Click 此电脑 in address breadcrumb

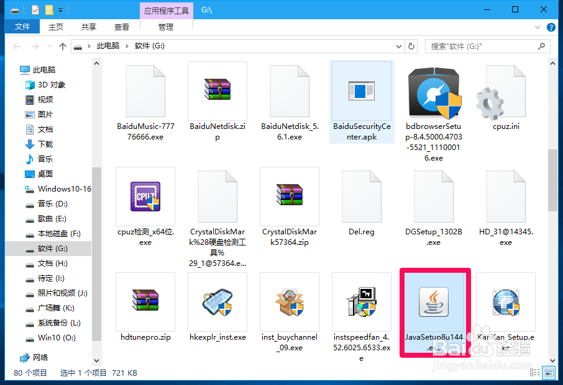click(x=108, y=46)
